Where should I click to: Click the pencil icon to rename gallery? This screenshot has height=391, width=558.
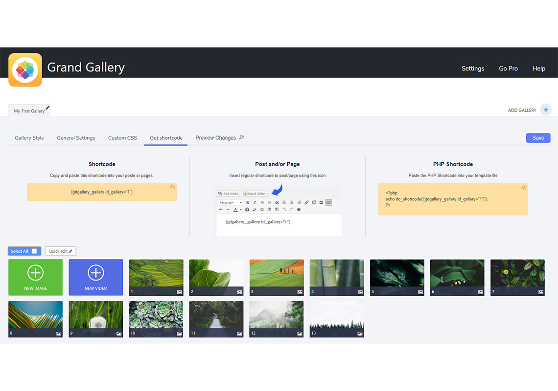47,108
